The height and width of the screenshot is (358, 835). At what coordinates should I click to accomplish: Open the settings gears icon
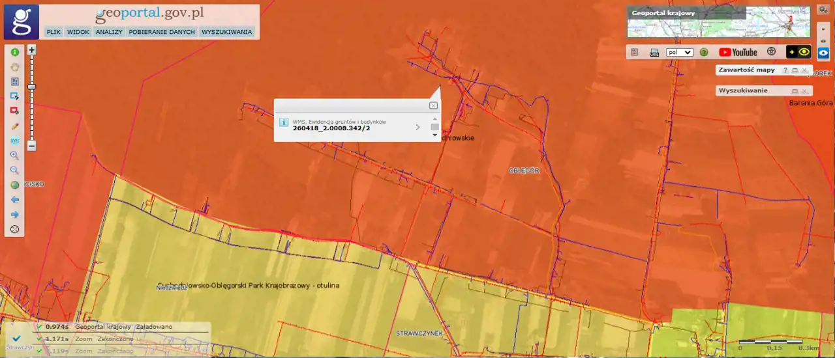point(823,9)
